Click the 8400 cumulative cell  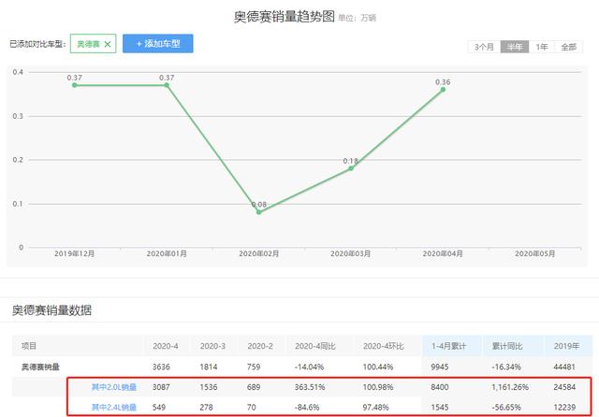(440, 387)
